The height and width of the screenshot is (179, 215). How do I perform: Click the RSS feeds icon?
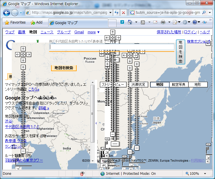point(143,22)
